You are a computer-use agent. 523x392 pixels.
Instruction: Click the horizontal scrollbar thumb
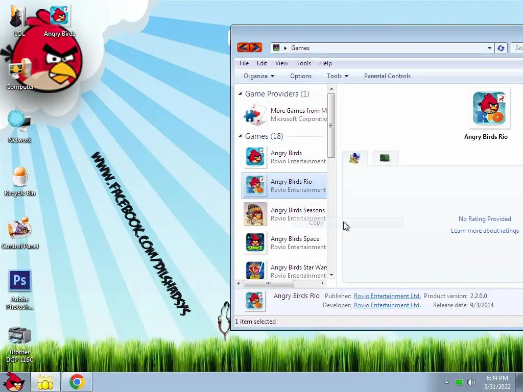point(269,283)
